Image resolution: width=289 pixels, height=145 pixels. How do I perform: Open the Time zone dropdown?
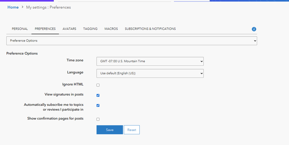click(x=150, y=61)
